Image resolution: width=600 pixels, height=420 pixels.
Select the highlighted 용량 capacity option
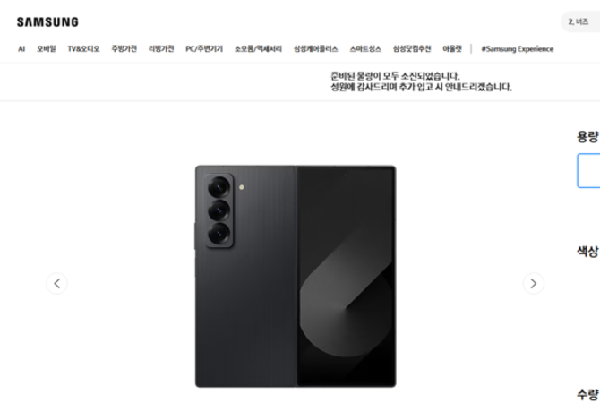click(x=588, y=171)
